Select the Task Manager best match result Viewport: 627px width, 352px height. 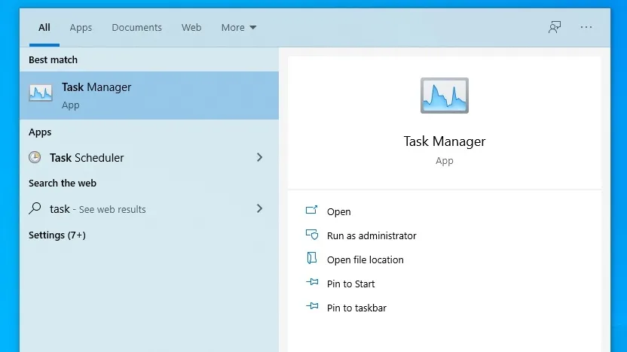pyautogui.click(x=149, y=96)
